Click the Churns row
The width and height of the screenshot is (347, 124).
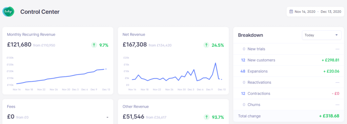point(289,104)
